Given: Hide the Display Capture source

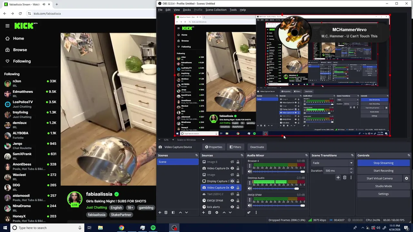Looking at the screenshot, I should coord(232,181).
